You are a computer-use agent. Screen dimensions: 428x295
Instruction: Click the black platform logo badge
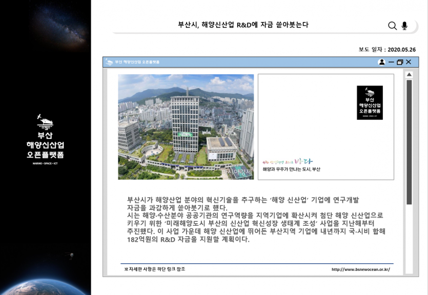tap(370, 102)
